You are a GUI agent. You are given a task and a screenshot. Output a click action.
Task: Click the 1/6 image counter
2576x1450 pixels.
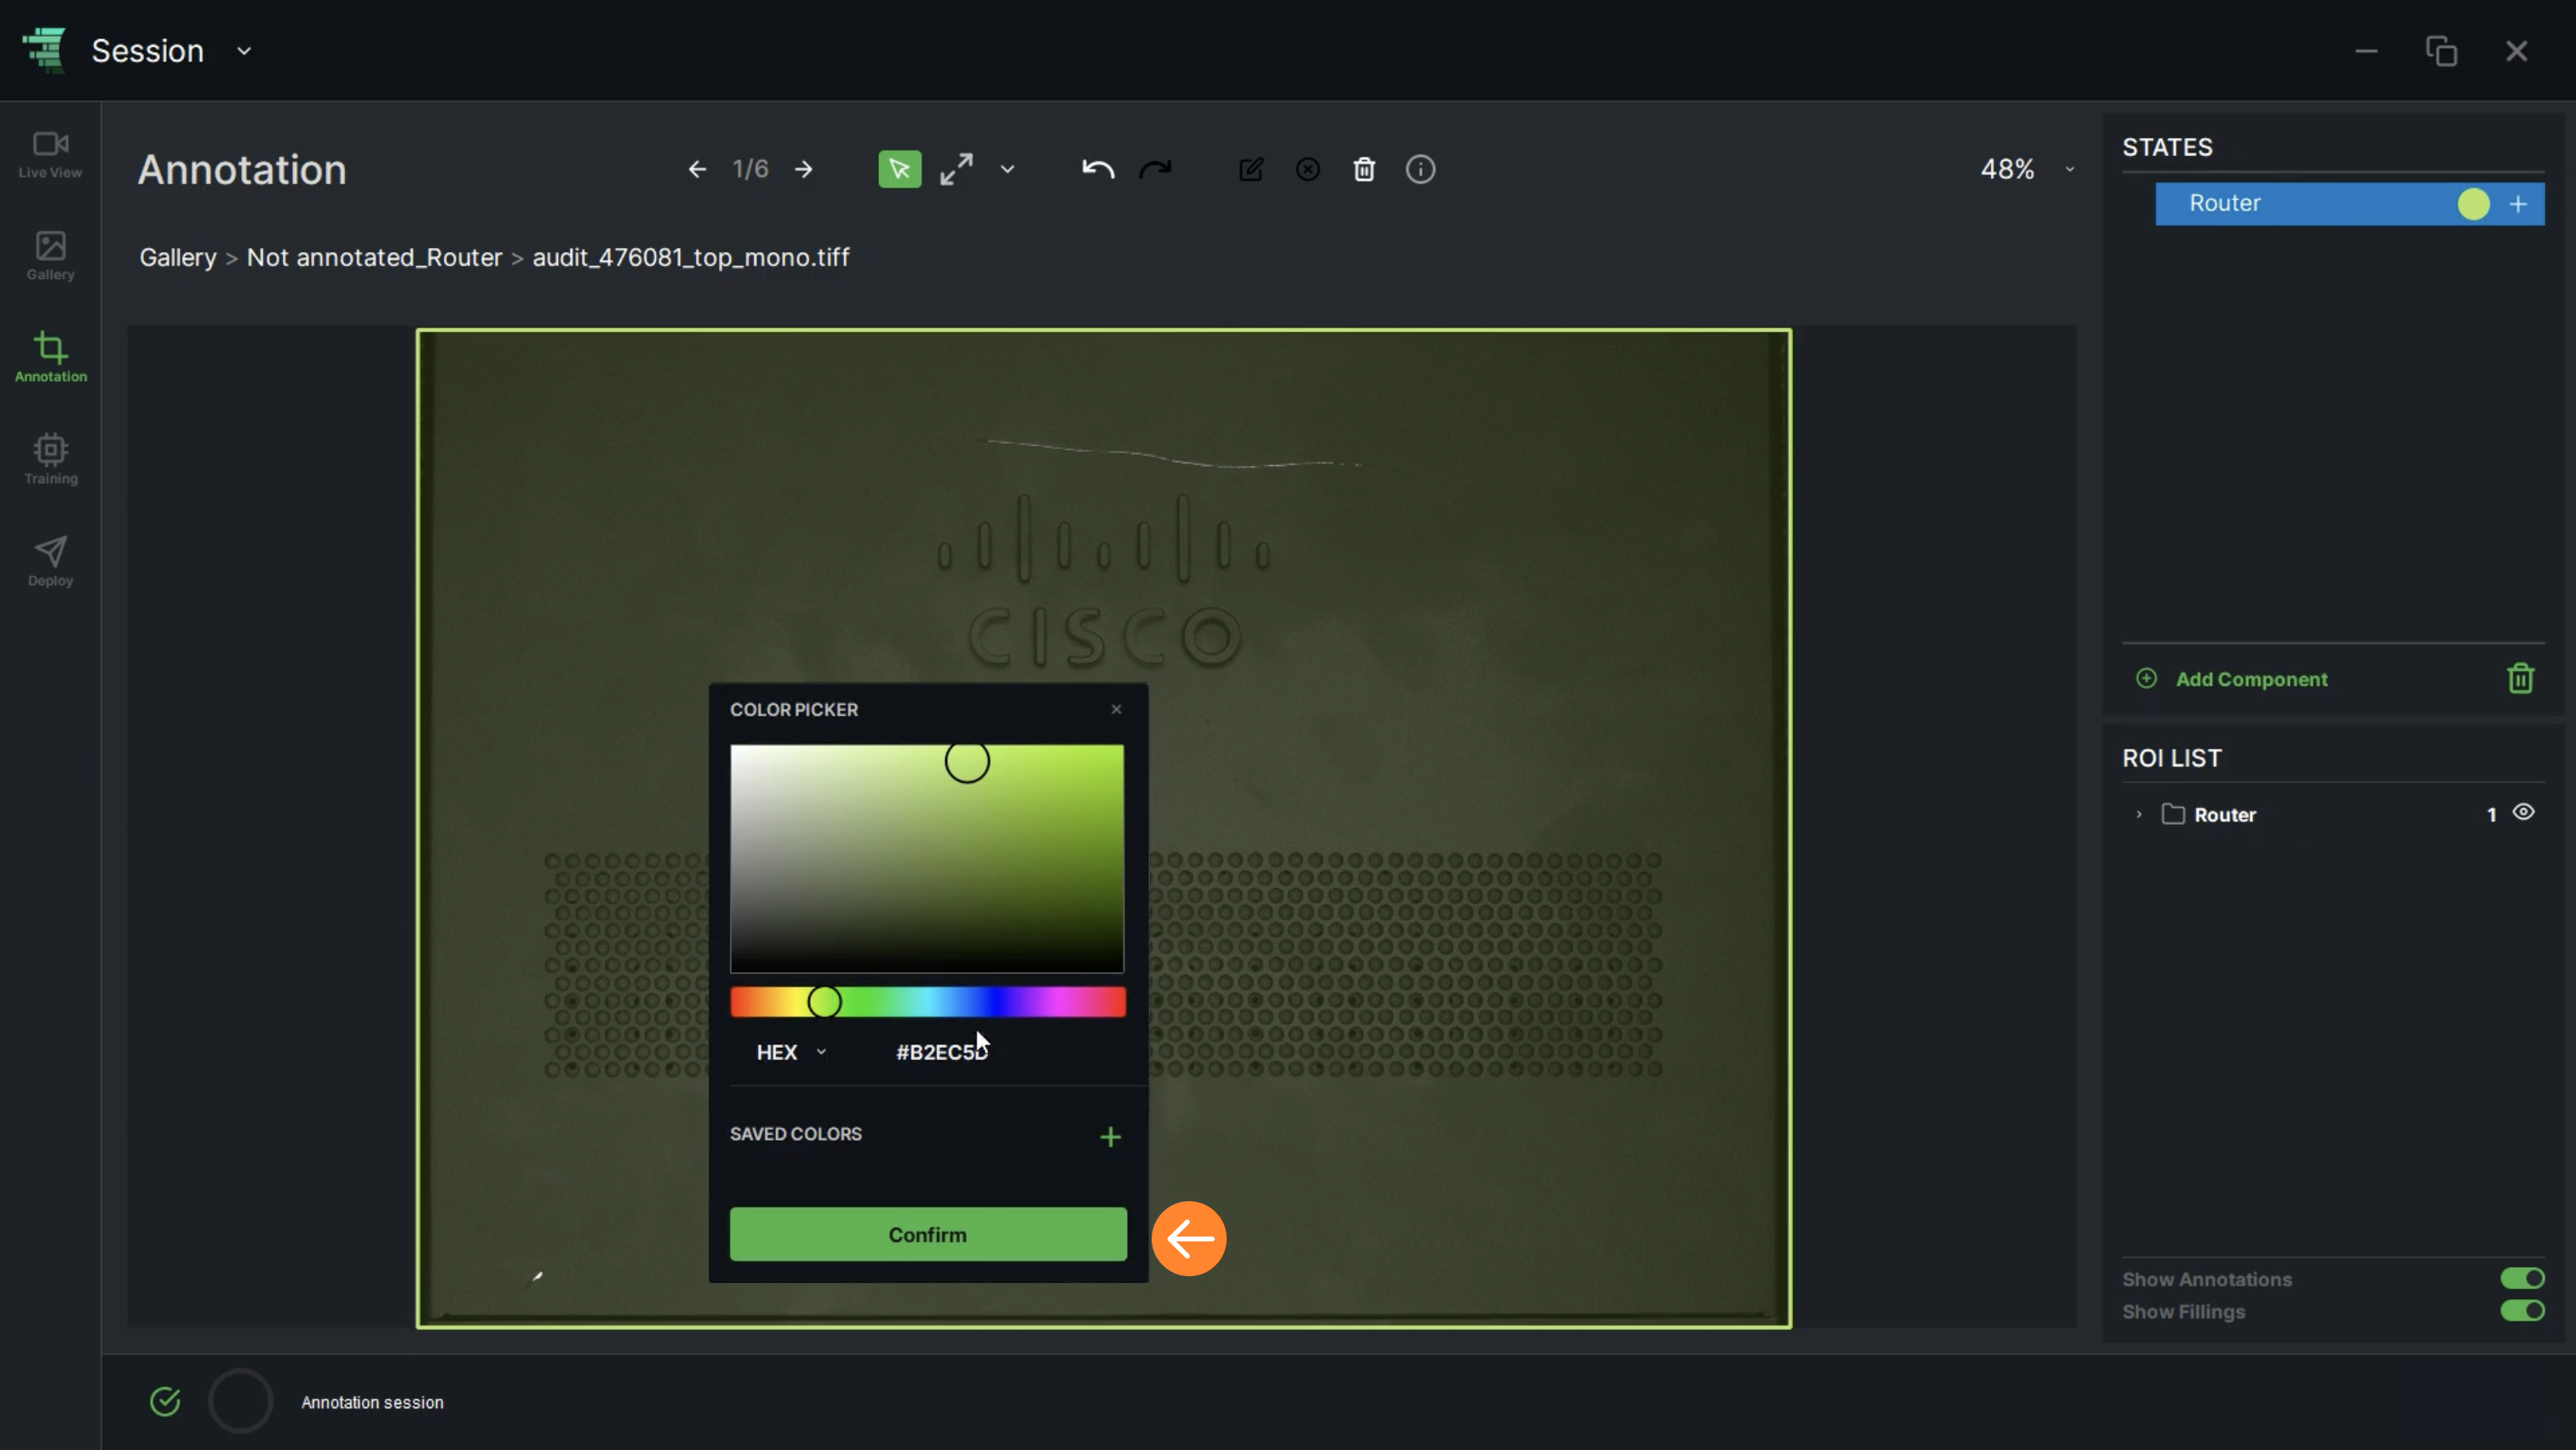(x=750, y=170)
